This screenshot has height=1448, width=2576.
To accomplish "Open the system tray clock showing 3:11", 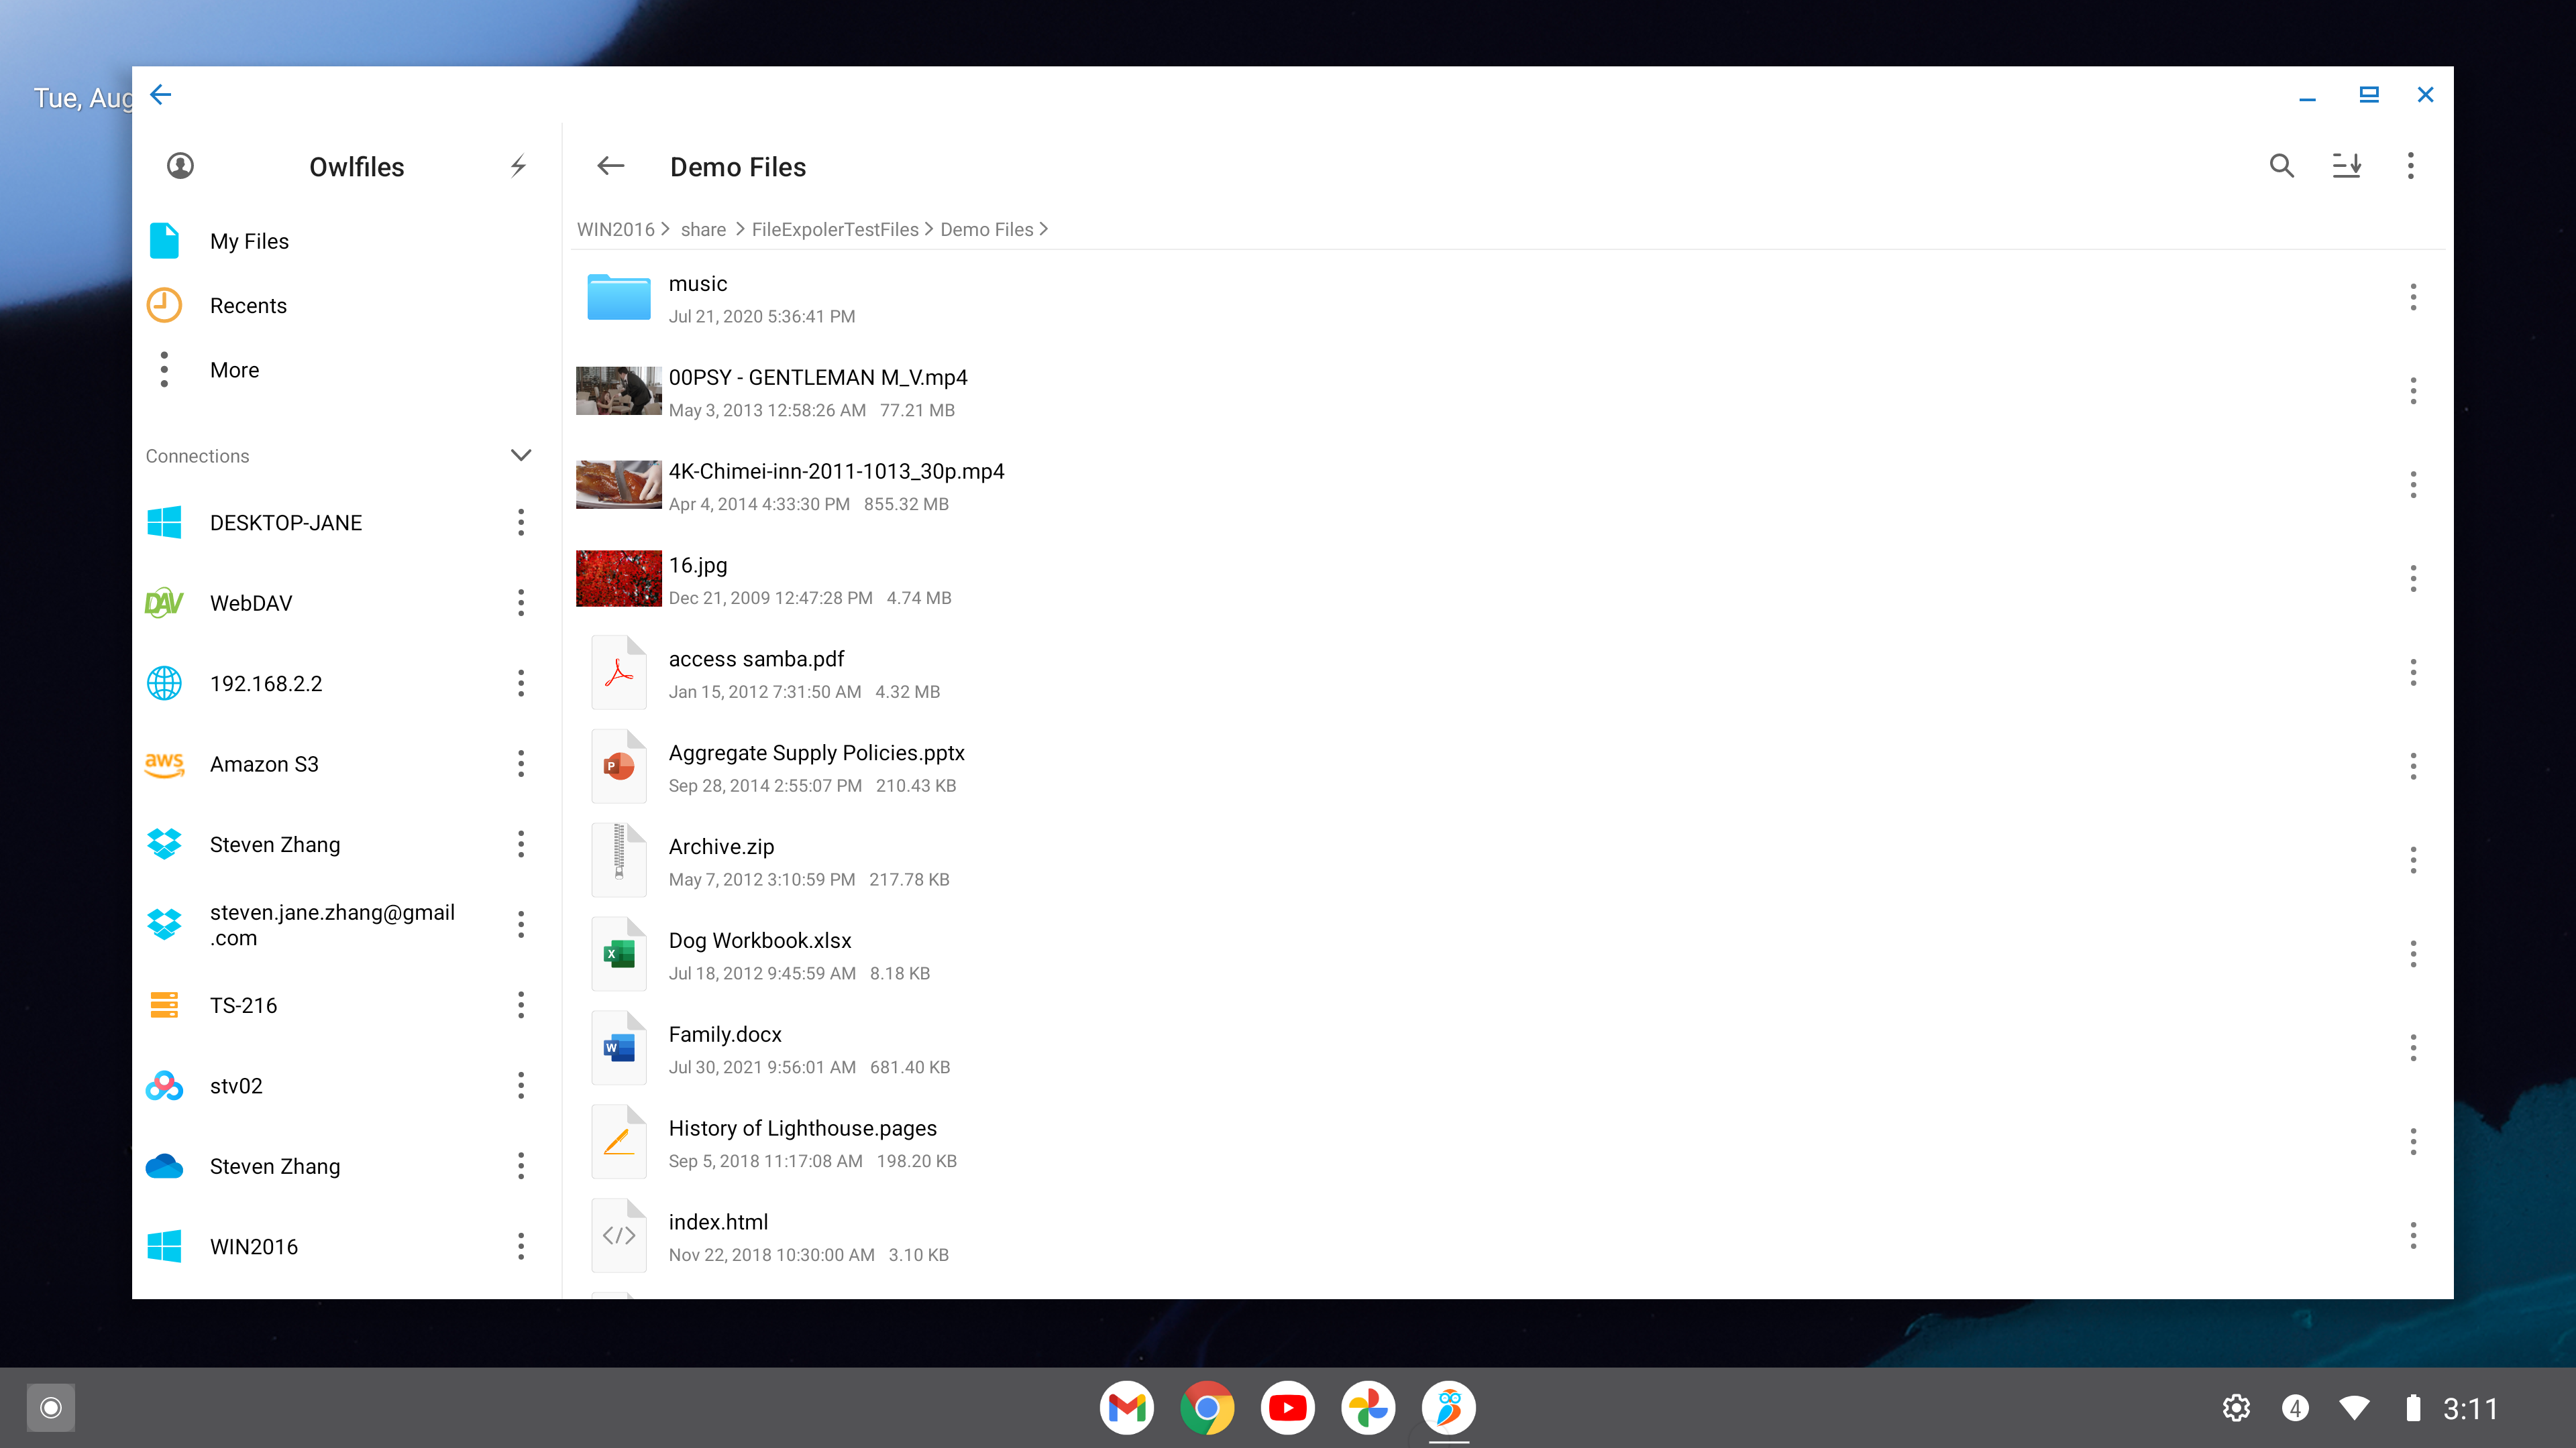I will point(2470,1408).
